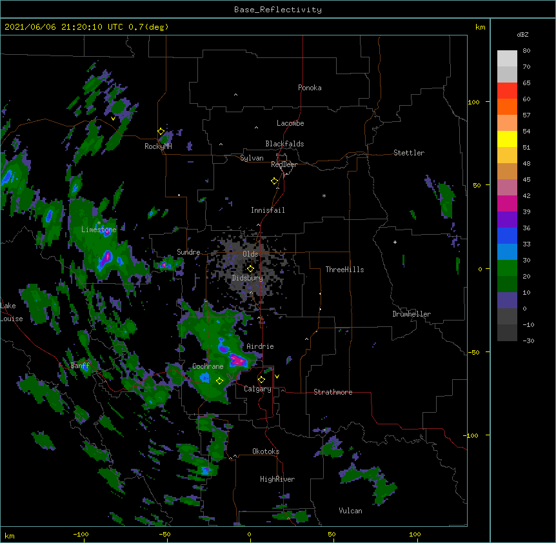Click the Ponoka label
The height and width of the screenshot is (543, 556).
310,88
